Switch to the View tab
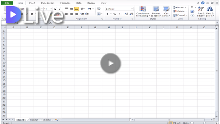The image size is (220, 124). tap(103, 3)
